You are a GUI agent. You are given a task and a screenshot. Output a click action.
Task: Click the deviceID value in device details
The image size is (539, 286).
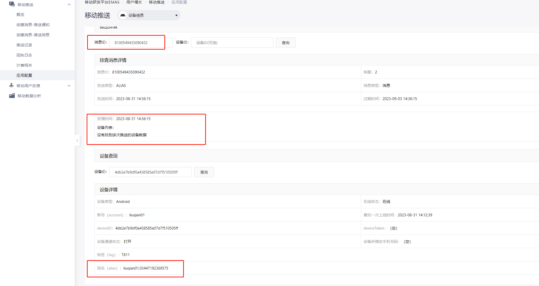point(147,228)
